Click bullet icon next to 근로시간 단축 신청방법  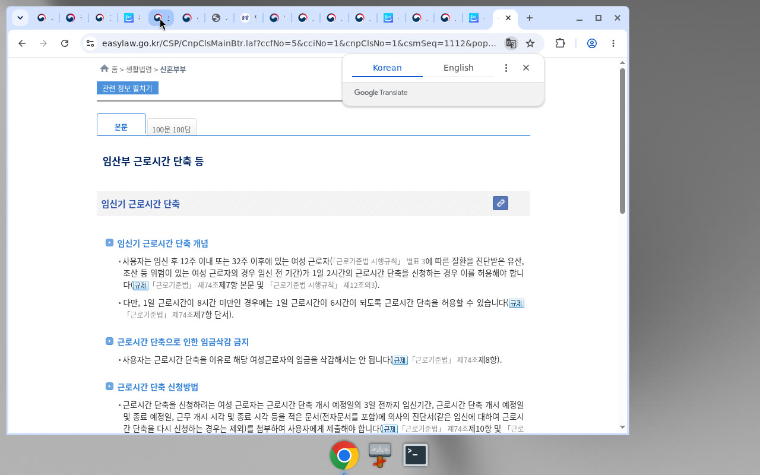[x=109, y=387]
